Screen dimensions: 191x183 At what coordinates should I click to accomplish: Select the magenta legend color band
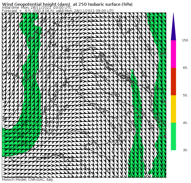click(x=173, y=54)
